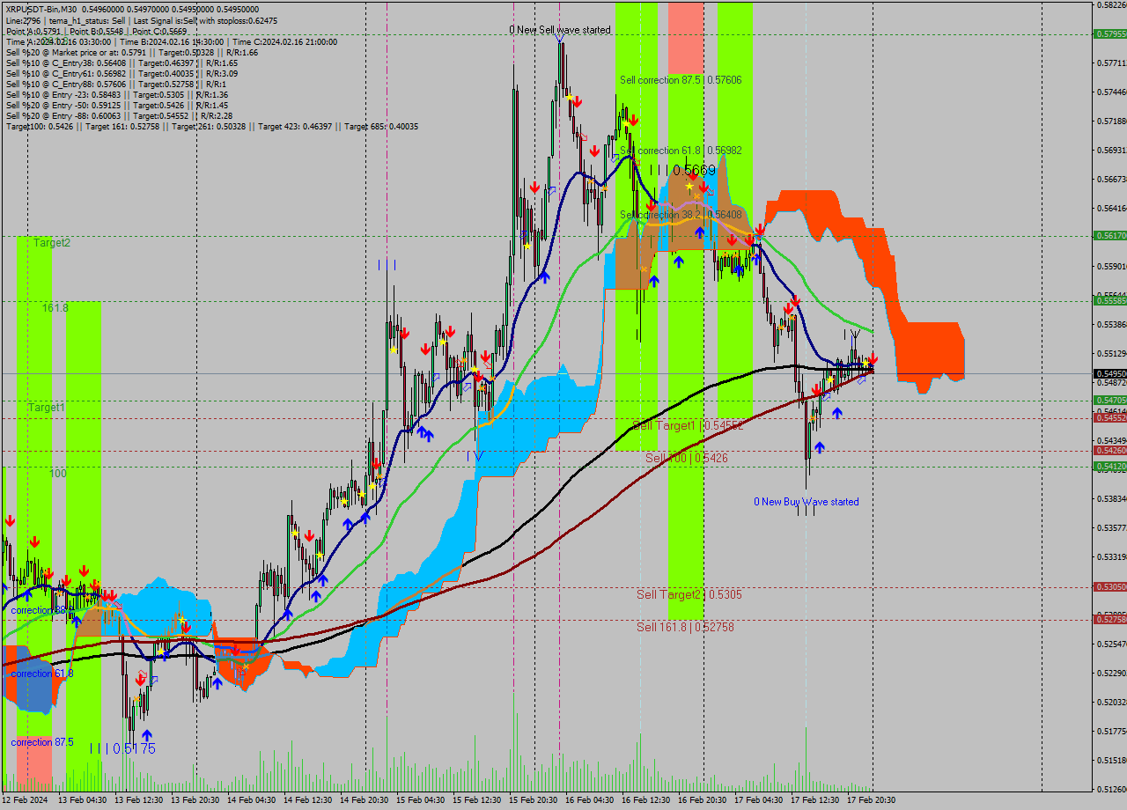1127x810 pixels.
Task: Select the green 'Target2' label
Action: tap(52, 242)
